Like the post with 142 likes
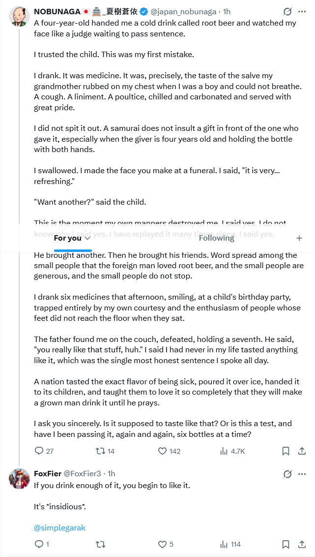This screenshot has height=557, width=315. click(169, 451)
